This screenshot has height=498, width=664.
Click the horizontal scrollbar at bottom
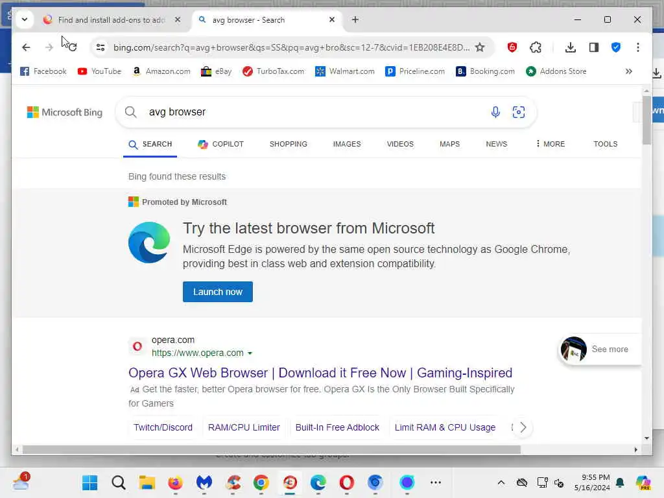pyautogui.click(x=271, y=450)
